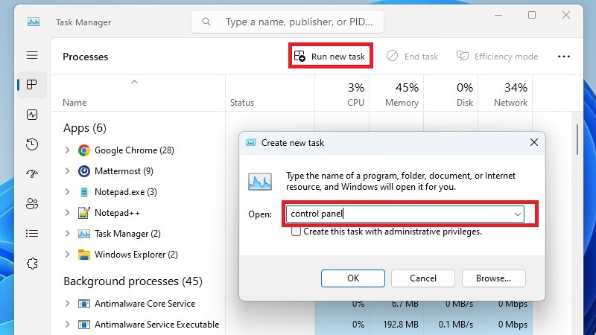The image size is (596, 335).
Task: Click OK in Create new task dialog
Action: tap(353, 278)
